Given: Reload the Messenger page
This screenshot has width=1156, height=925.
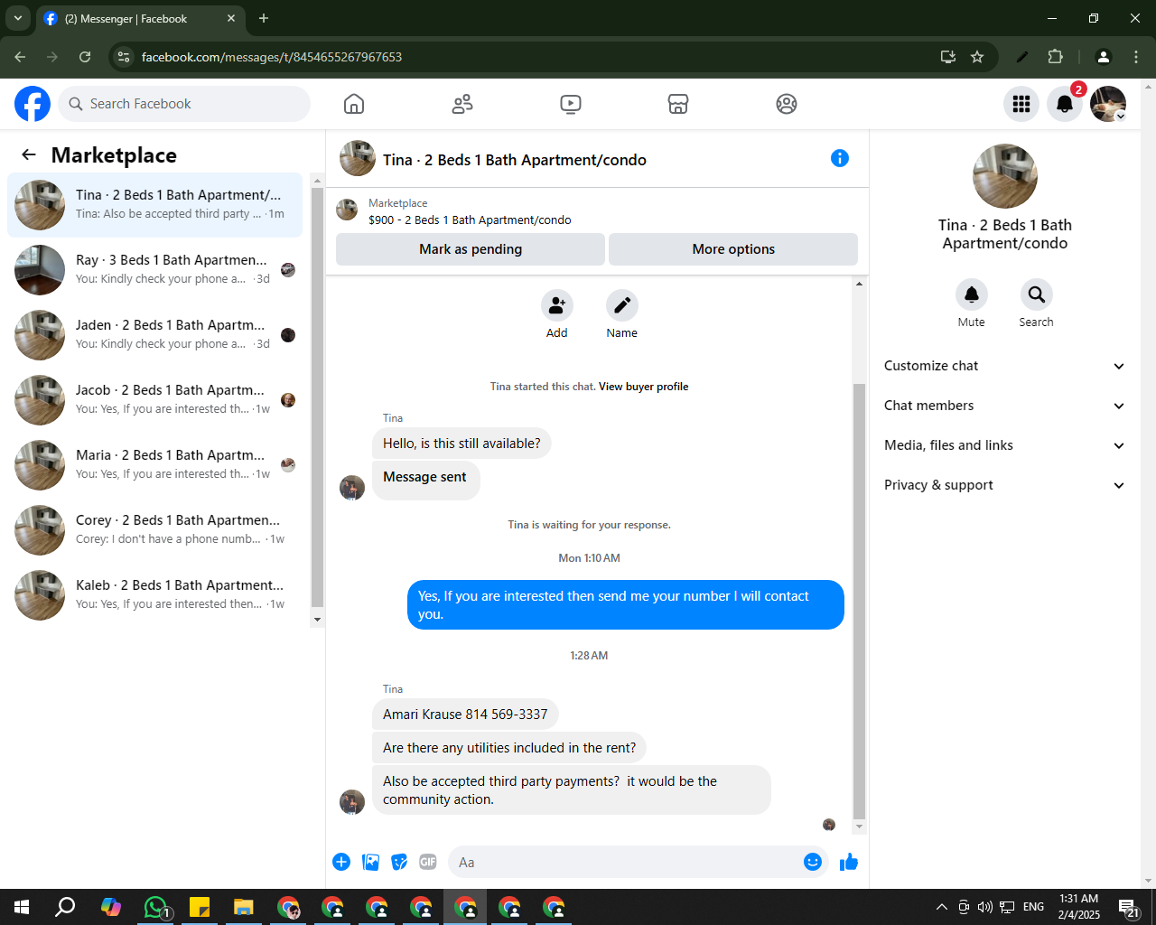Looking at the screenshot, I should (85, 57).
